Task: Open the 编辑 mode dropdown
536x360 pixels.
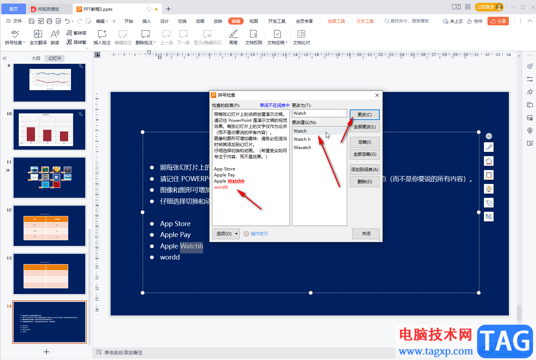Action: (x=102, y=21)
